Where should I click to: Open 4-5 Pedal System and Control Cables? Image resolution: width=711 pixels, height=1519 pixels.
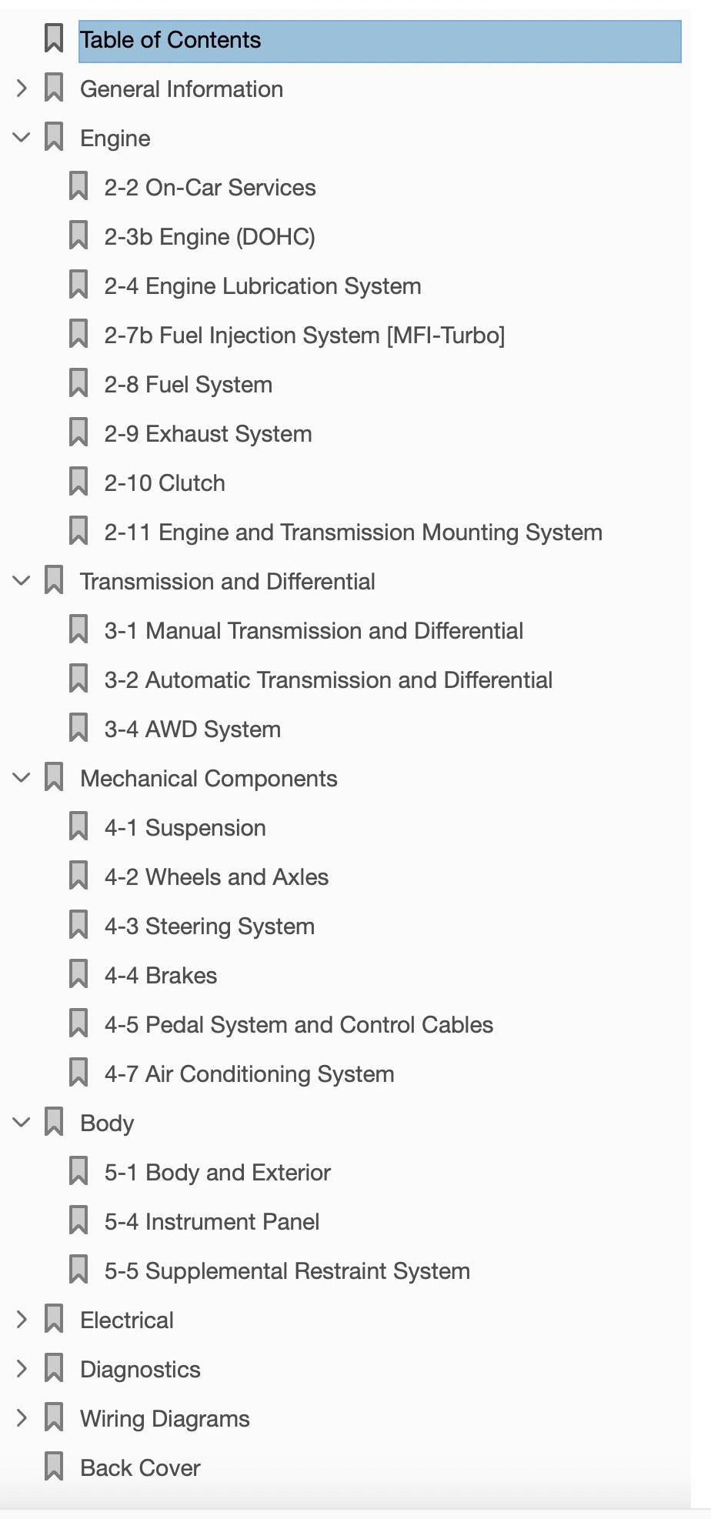pos(299,1025)
